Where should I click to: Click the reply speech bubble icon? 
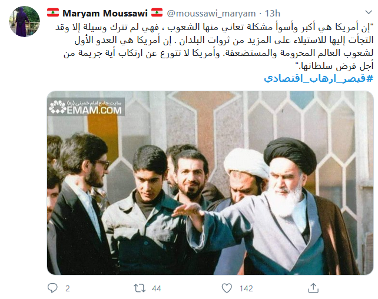pyautogui.click(x=52, y=288)
